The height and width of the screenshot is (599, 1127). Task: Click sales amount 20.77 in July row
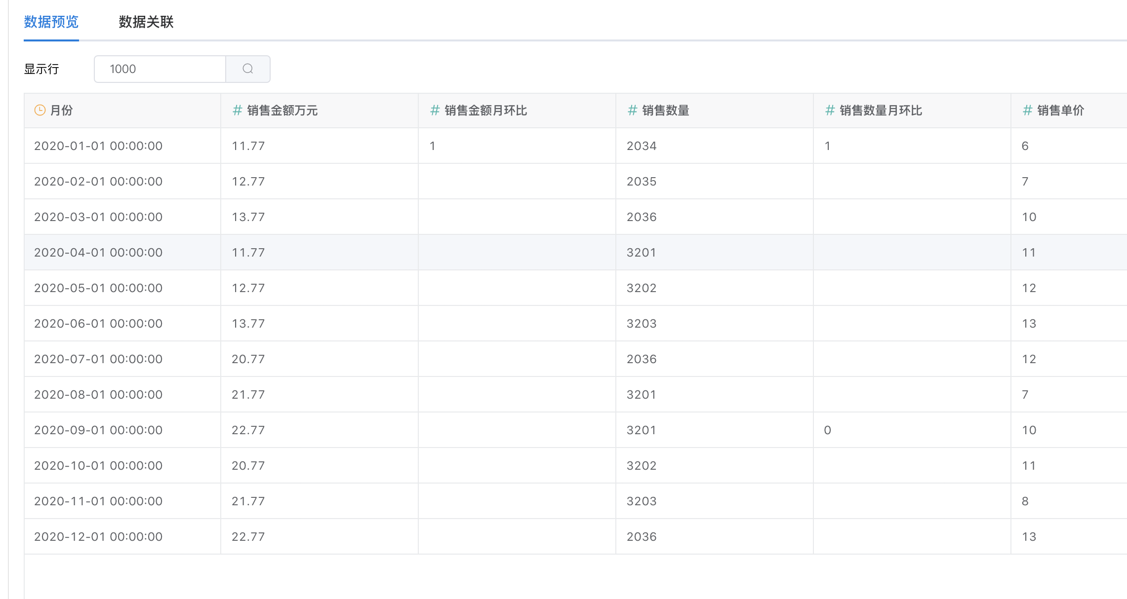248,359
